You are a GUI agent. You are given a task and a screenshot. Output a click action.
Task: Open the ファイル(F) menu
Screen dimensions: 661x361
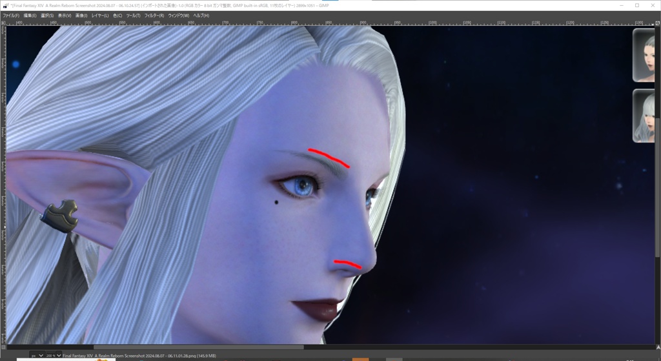coord(11,15)
